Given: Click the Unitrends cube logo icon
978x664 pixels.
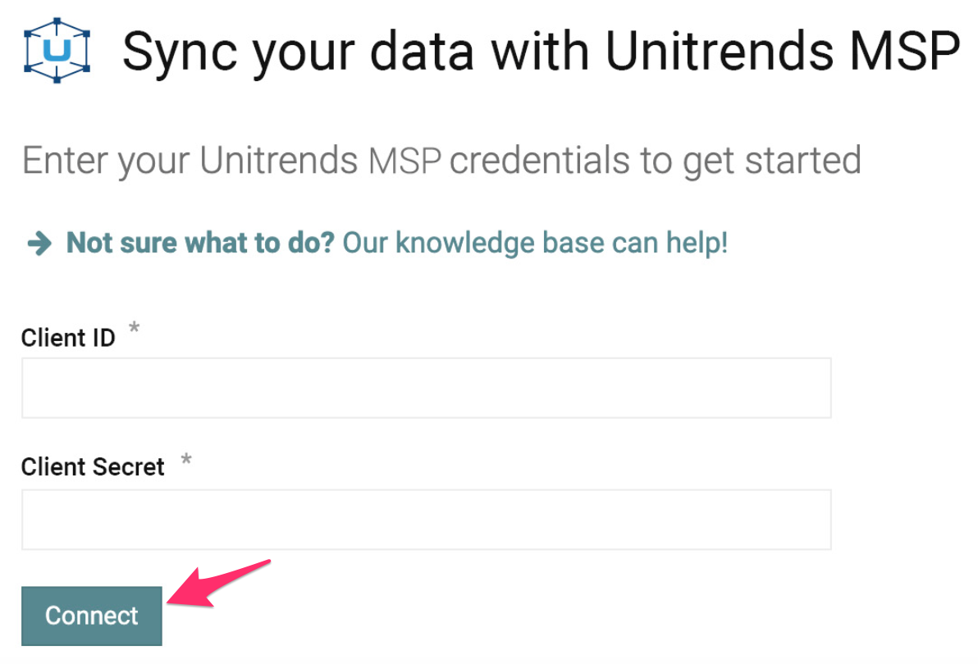Looking at the screenshot, I should (56, 49).
